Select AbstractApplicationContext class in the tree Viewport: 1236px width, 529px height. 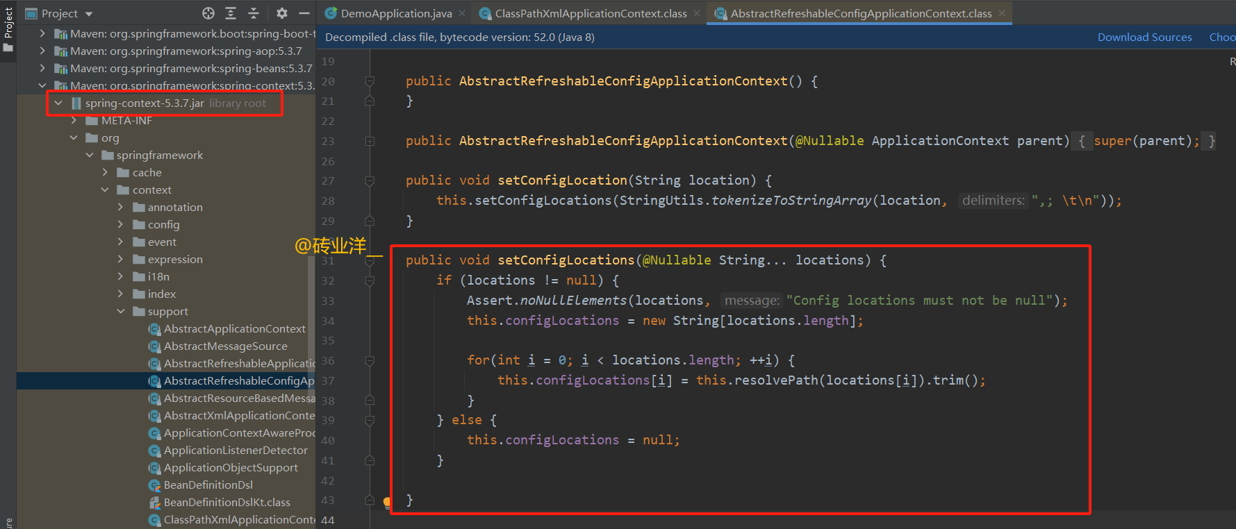[x=235, y=328]
